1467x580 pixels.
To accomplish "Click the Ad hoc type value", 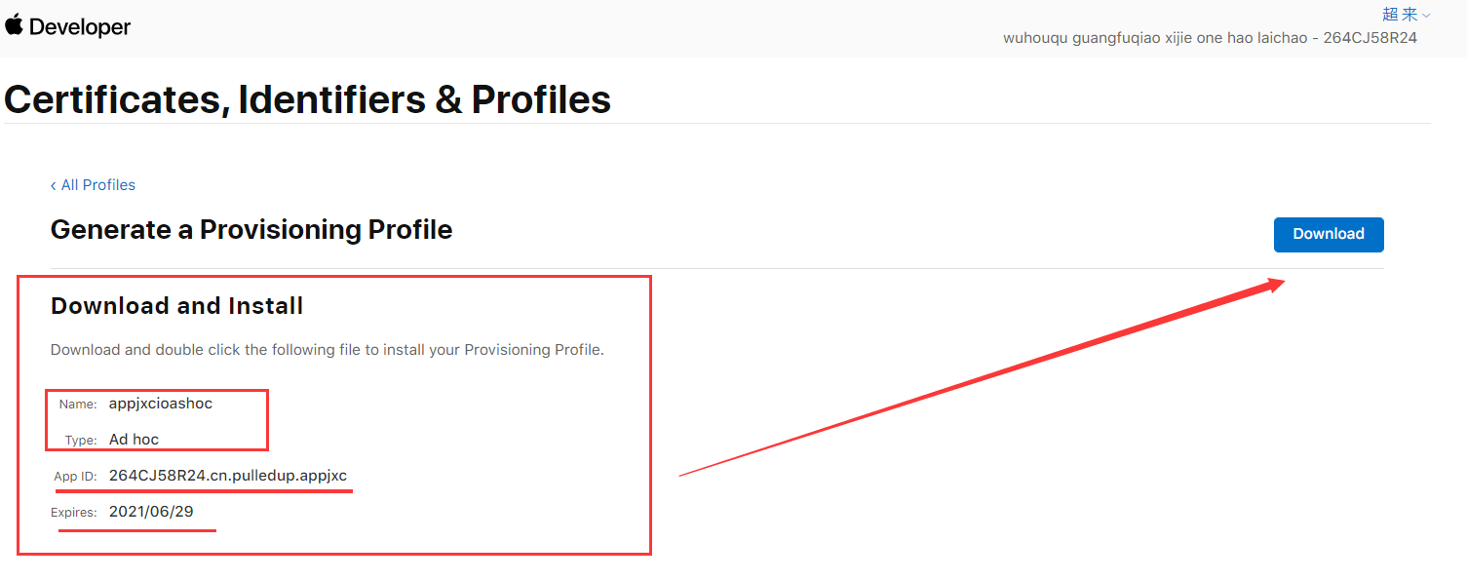I will click(x=134, y=440).
